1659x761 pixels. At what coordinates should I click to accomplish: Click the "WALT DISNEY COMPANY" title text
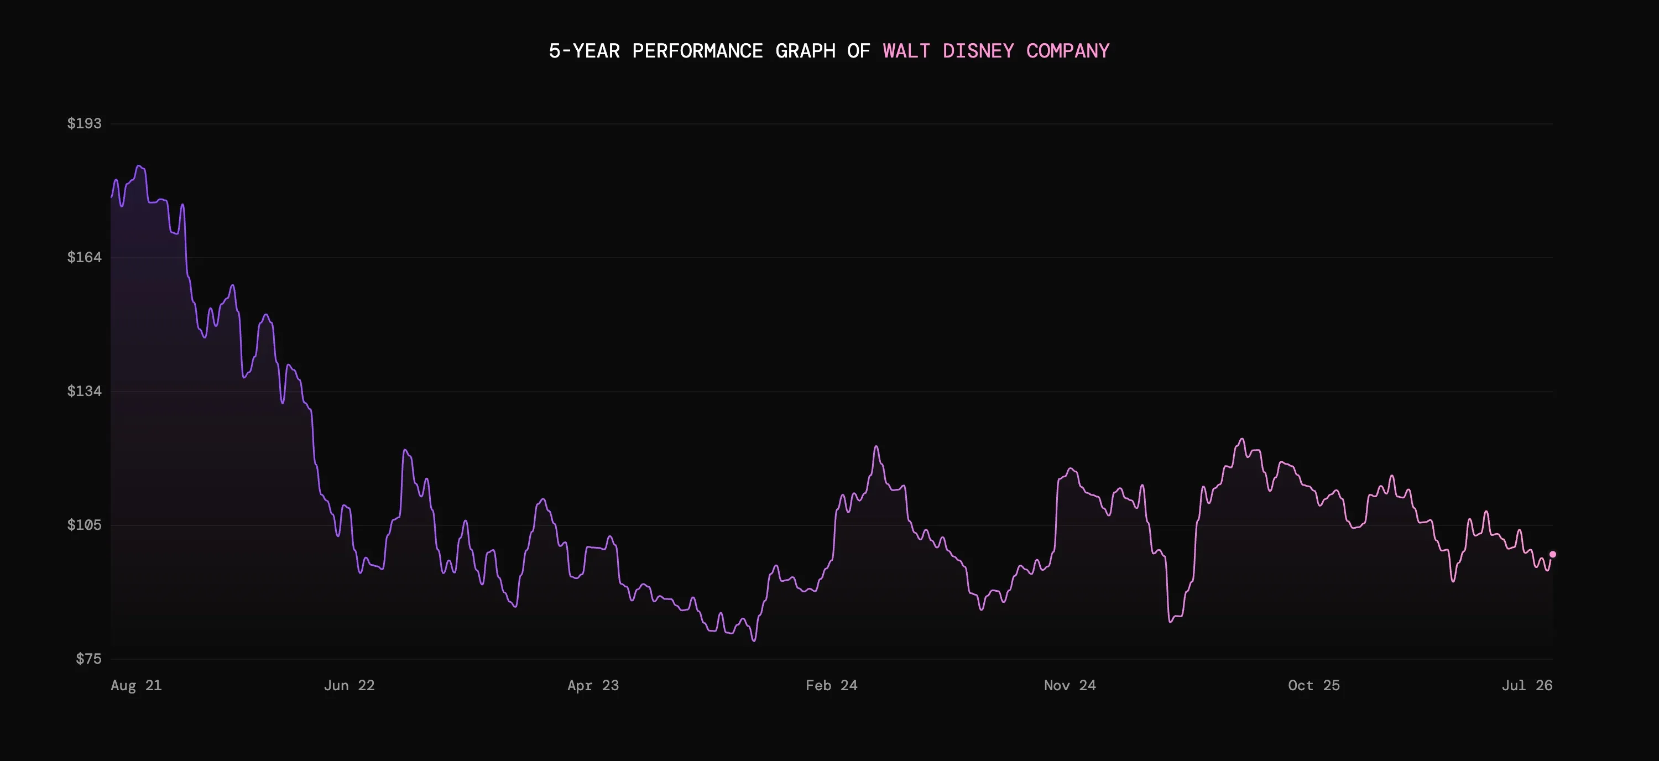tap(995, 51)
